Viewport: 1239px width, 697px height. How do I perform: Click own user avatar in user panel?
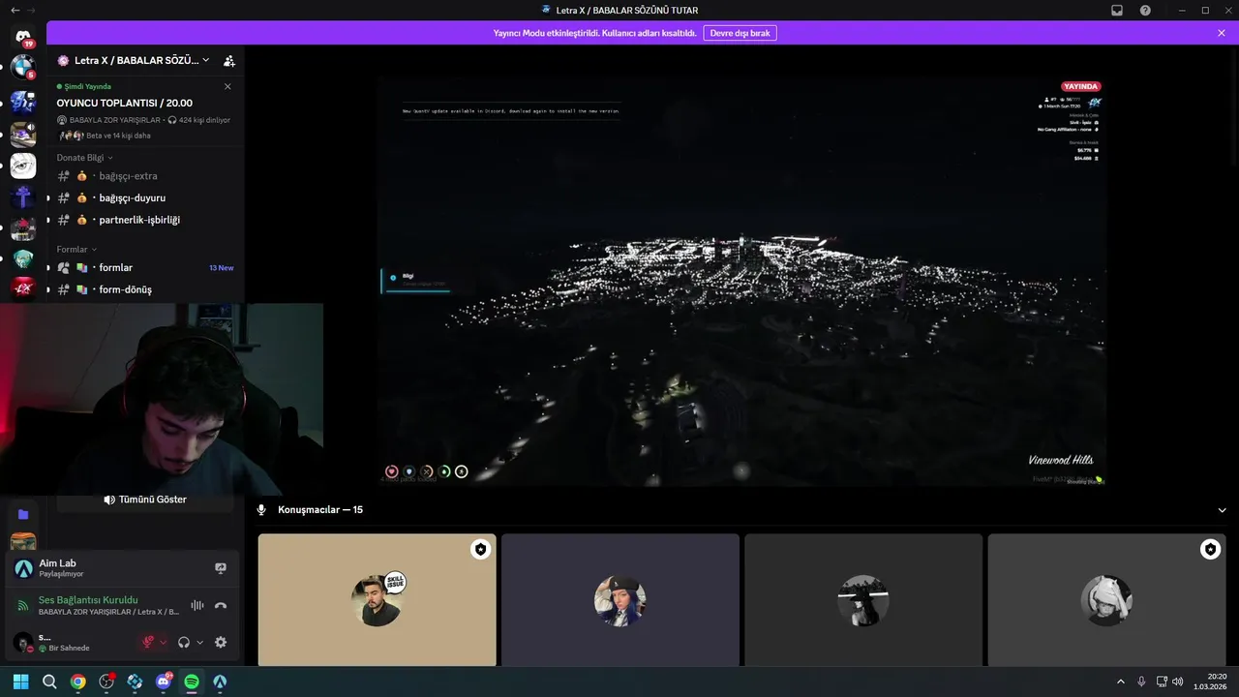[x=22, y=642]
